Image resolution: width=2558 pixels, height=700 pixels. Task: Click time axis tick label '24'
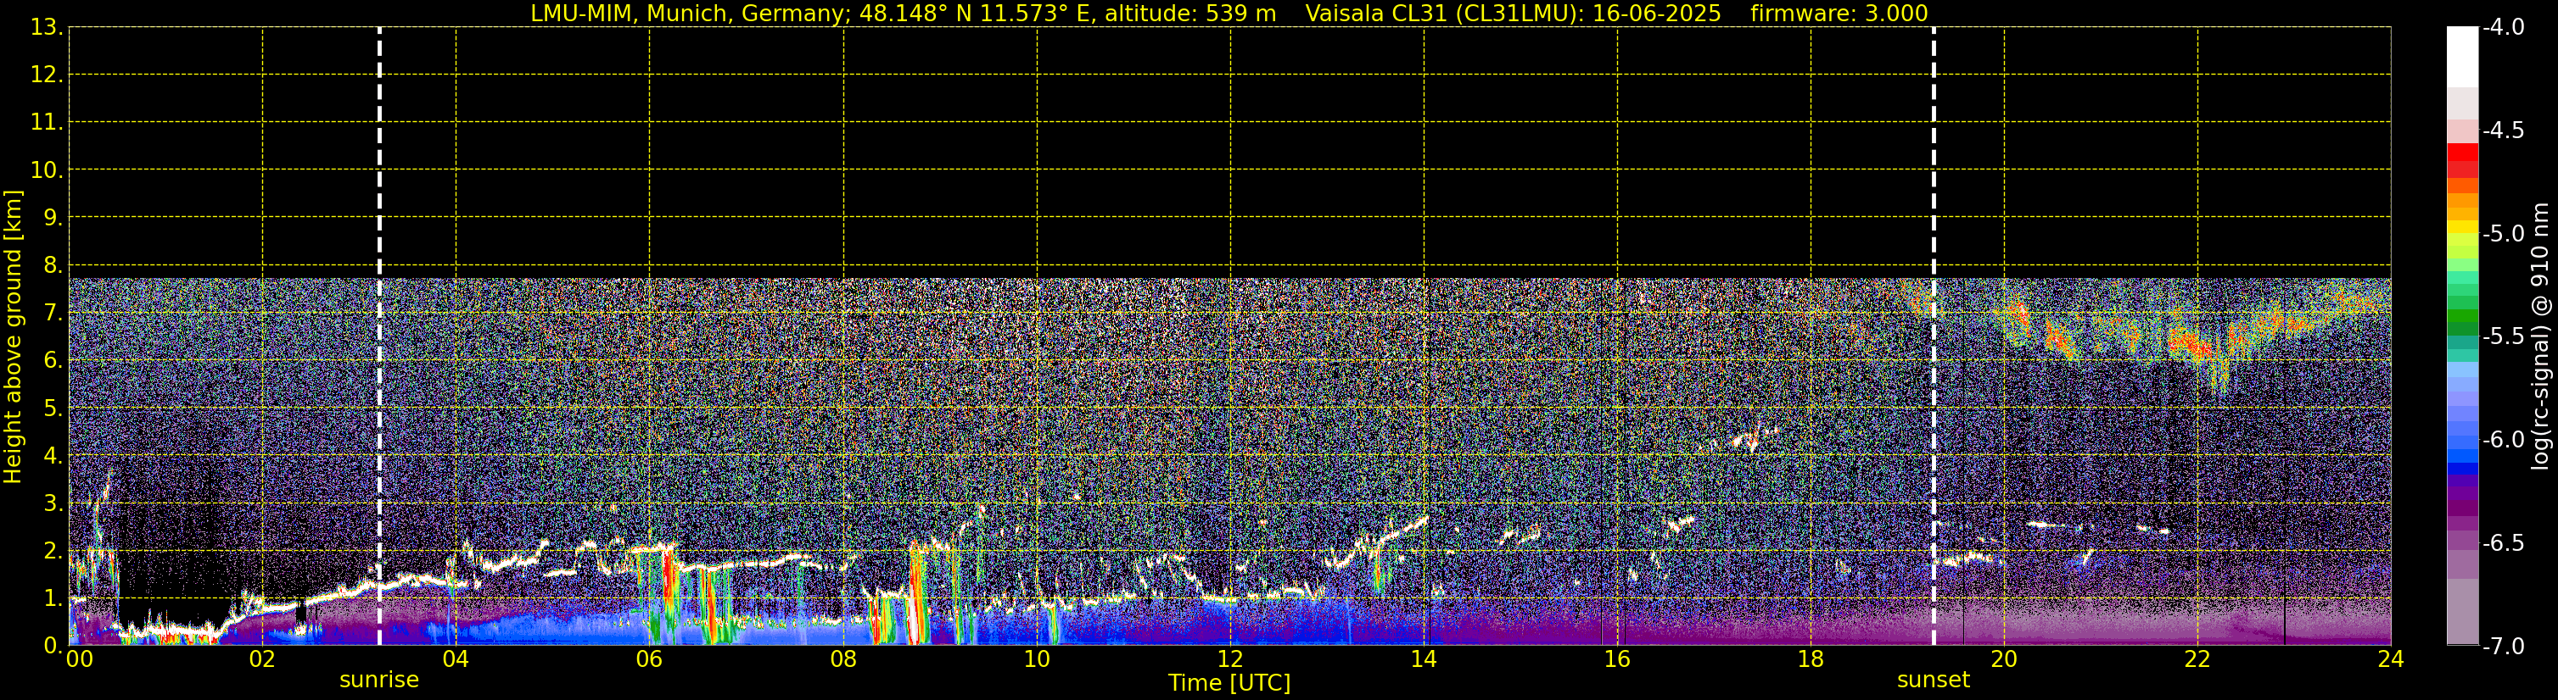2391,659
